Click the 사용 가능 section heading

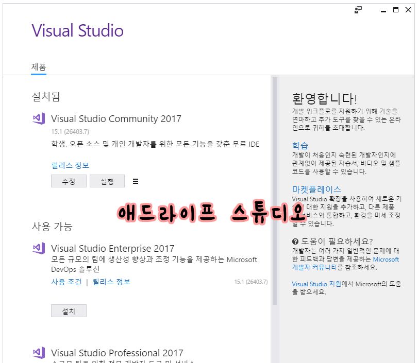tap(52, 227)
